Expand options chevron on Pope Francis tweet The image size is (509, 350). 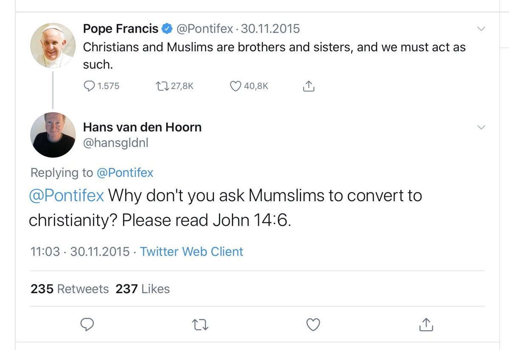click(x=481, y=29)
